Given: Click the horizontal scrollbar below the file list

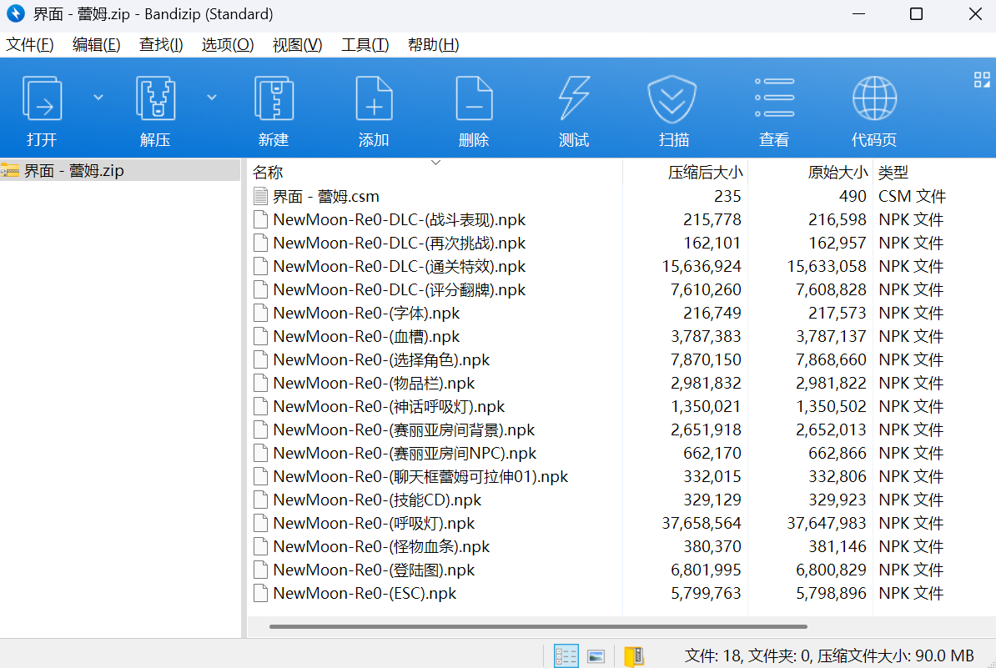Looking at the screenshot, I should tap(538, 626).
